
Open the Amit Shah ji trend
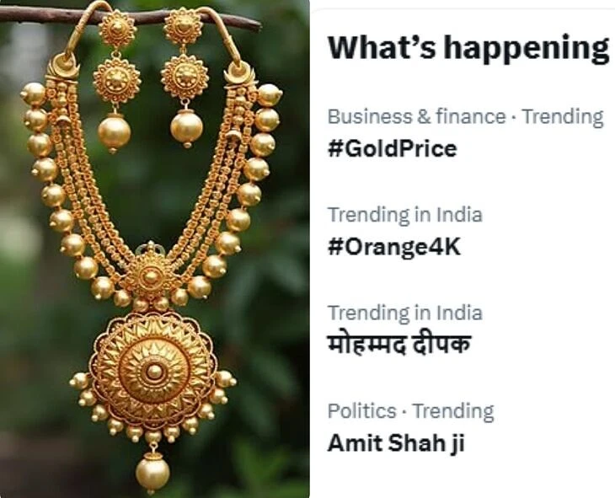click(395, 442)
